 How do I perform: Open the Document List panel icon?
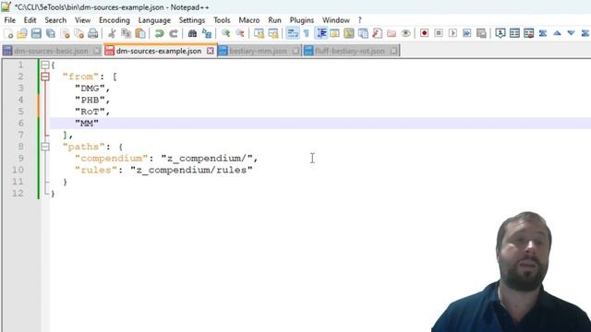click(363, 33)
